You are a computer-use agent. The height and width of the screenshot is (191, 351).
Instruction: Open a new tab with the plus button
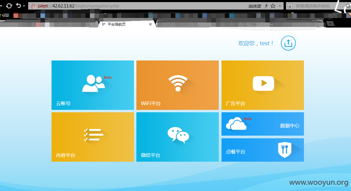pyautogui.click(x=330, y=24)
